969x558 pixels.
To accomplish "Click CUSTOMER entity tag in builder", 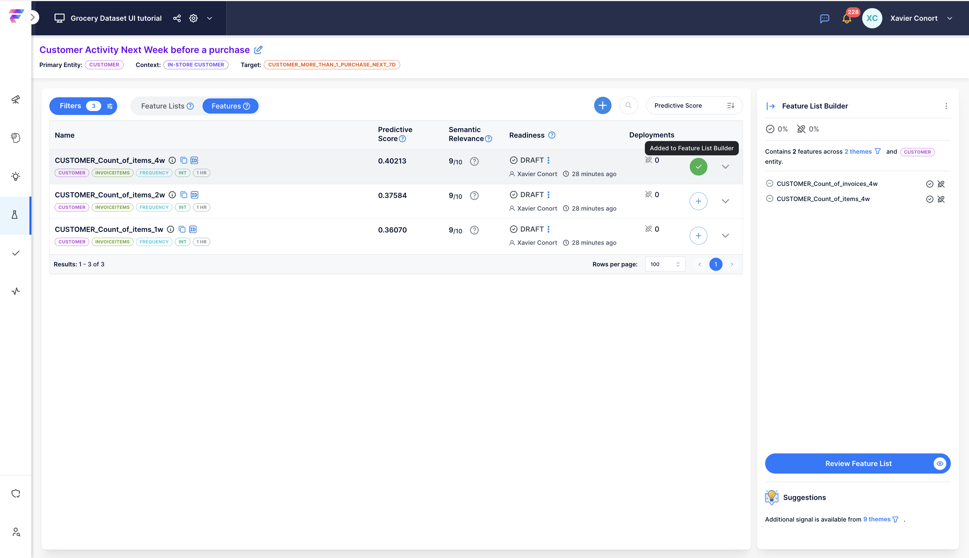I will pos(917,152).
